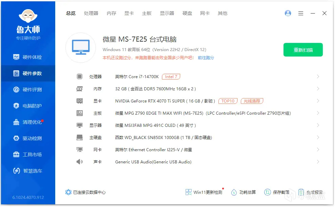
Task: Click the 光线追踪 badge
Action: (x=252, y=101)
